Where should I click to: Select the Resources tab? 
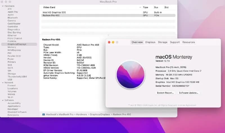188,42
